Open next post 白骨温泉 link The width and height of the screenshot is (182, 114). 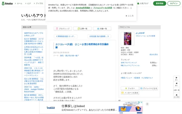point(99,36)
